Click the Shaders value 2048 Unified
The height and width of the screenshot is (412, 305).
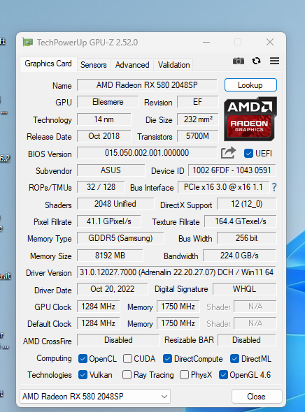click(115, 204)
